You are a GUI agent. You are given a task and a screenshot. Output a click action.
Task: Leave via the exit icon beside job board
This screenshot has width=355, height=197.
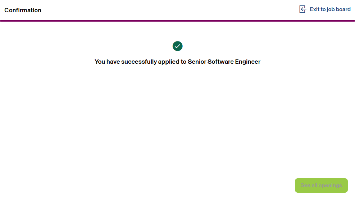302,9
